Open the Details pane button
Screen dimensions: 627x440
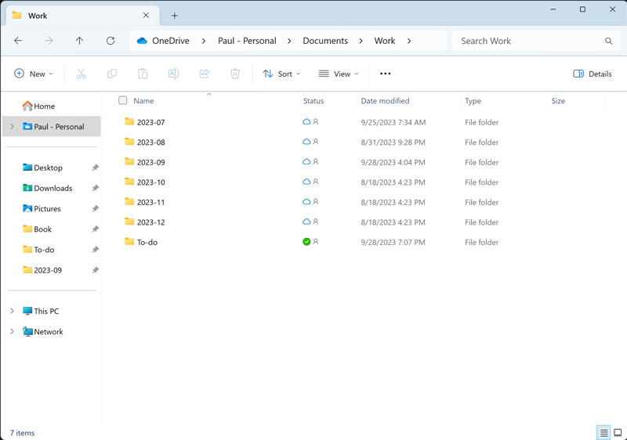593,74
